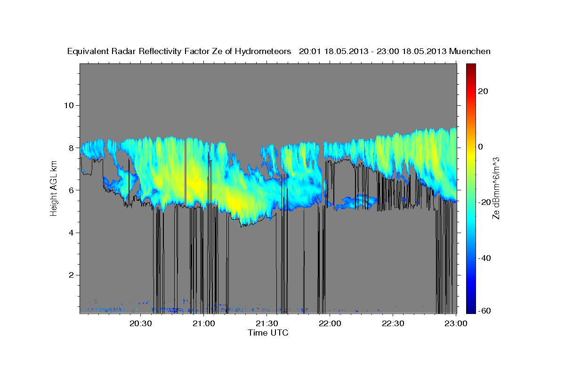The height and width of the screenshot is (376, 565).
Task: Click the '23:00' time axis label
Action: tap(456, 323)
